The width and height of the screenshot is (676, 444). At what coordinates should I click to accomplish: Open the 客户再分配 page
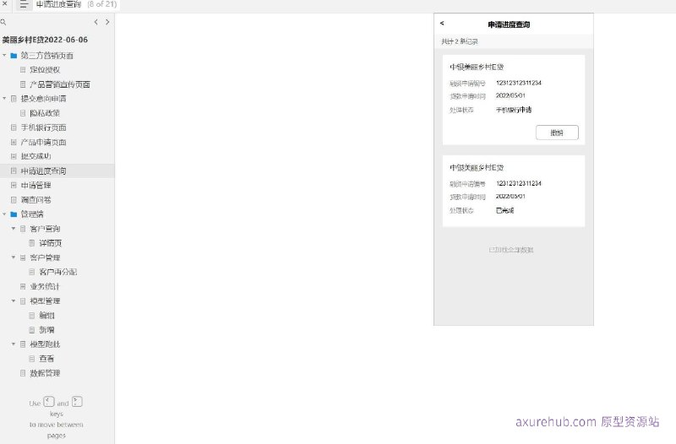(57, 272)
